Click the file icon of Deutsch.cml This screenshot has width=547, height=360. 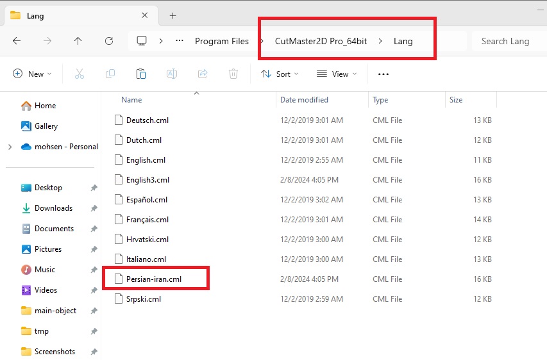(119, 120)
